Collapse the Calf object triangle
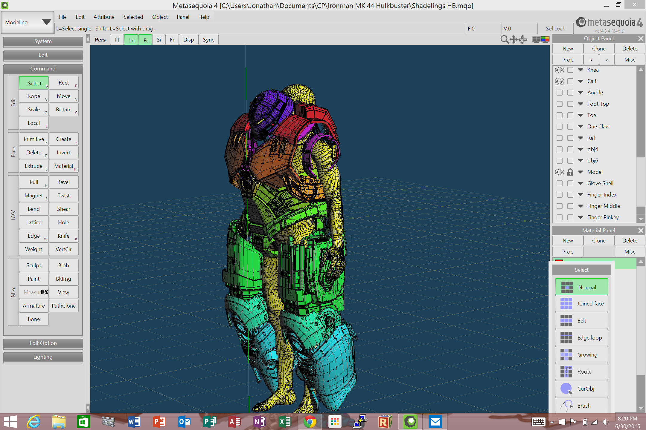Image resolution: width=646 pixels, height=430 pixels. coord(581,81)
